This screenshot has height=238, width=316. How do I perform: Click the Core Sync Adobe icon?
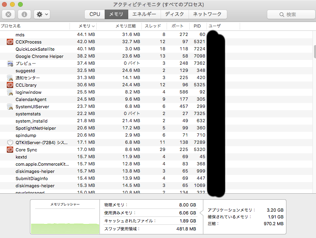(x=10, y=150)
